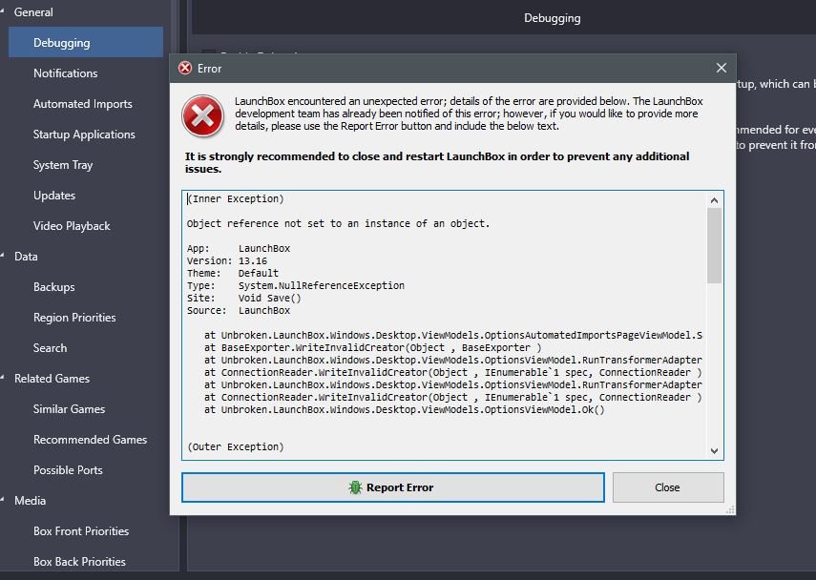
Task: Click the 'Object reference not set' message line
Action: pos(338,223)
